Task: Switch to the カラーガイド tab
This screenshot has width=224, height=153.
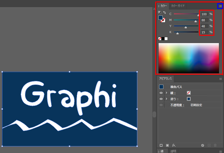Action: tap(178, 6)
